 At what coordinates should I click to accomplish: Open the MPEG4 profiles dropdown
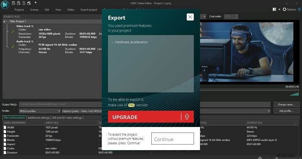click(40, 111)
